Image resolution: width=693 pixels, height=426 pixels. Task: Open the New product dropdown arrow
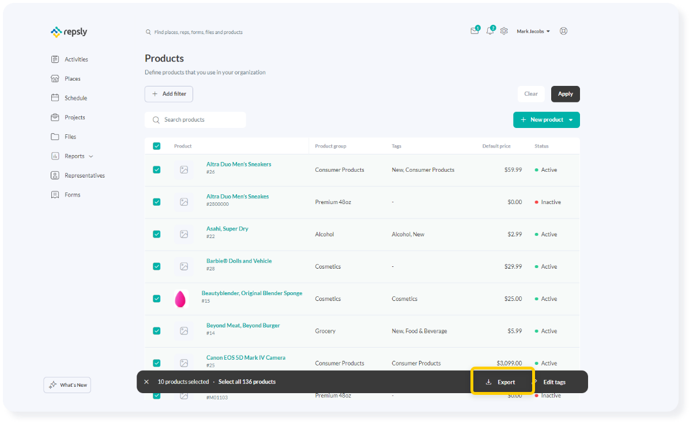pyautogui.click(x=571, y=120)
